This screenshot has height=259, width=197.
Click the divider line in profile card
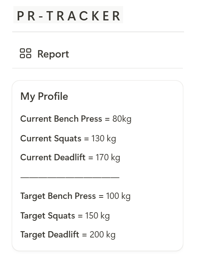(70, 177)
